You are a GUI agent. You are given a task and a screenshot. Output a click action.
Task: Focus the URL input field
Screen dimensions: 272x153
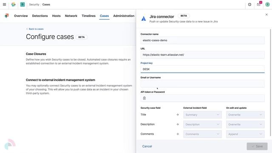[x=202, y=55]
